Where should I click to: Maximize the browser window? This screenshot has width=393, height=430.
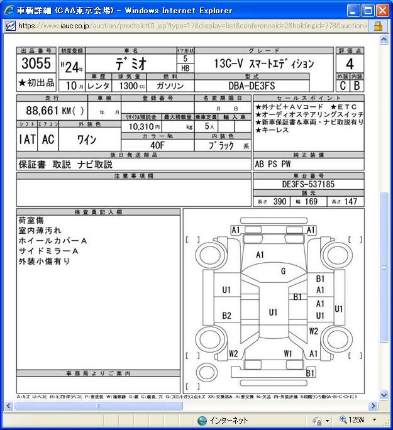click(368, 10)
